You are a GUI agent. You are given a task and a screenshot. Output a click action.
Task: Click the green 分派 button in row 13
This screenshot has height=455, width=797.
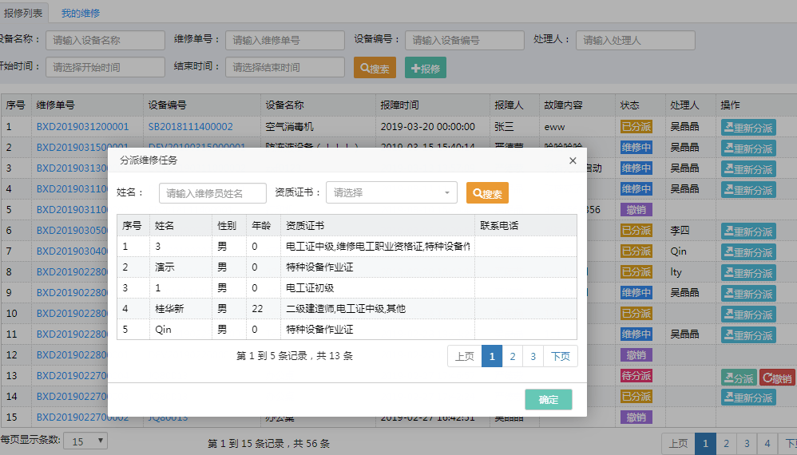(739, 378)
